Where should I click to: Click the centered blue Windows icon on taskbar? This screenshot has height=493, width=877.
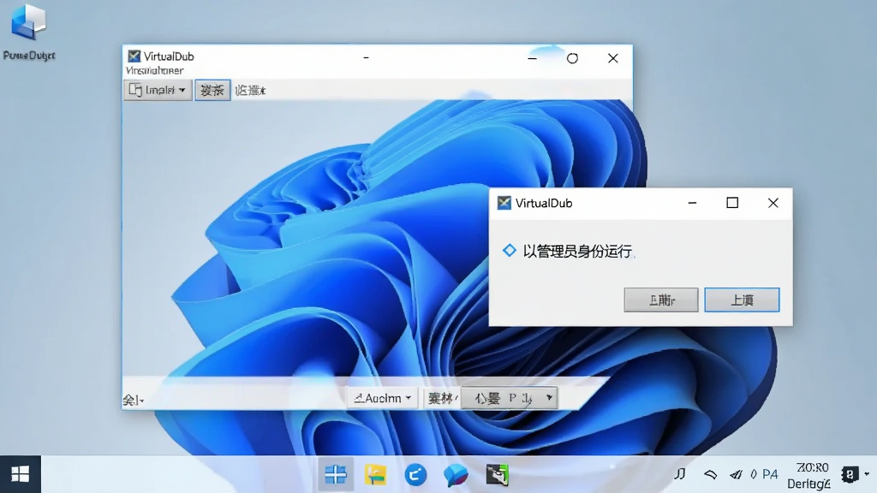pos(336,475)
